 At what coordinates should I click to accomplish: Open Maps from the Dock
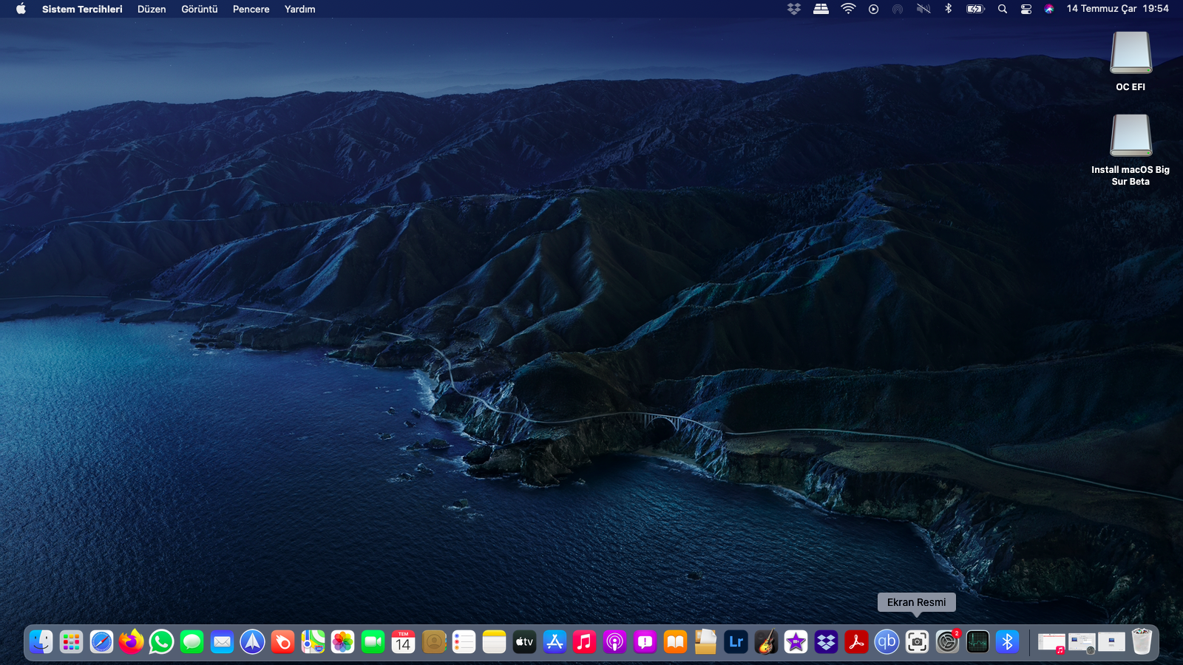[313, 641]
